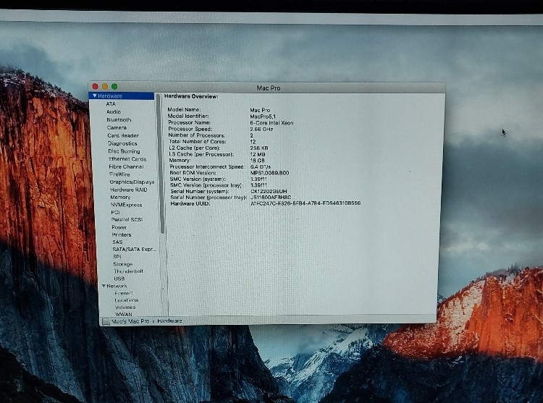The height and width of the screenshot is (403, 543).
Task: Click the Model Name label
Action: point(184,110)
